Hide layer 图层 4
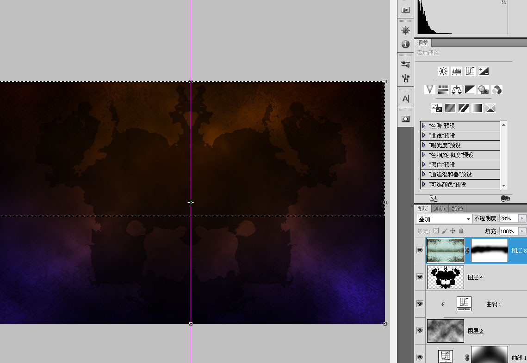The width and height of the screenshot is (527, 363). coord(420,277)
